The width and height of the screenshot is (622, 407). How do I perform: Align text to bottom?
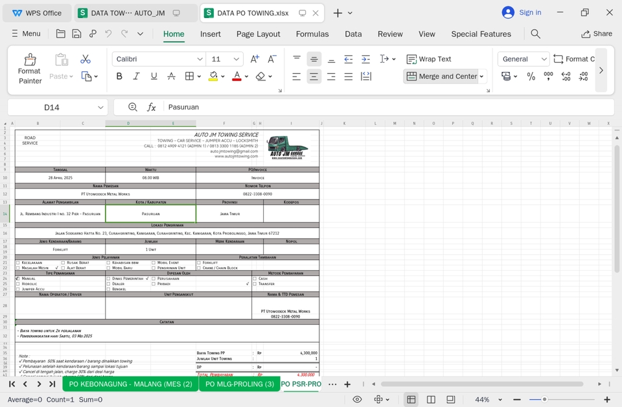click(331, 59)
